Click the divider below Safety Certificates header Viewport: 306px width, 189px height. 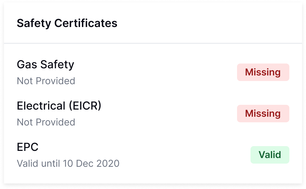153,43
